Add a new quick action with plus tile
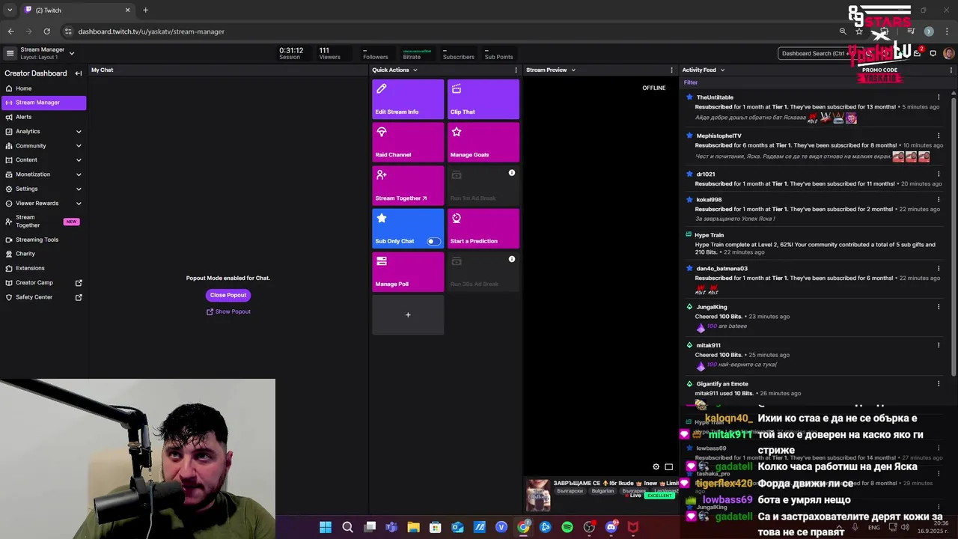The width and height of the screenshot is (958, 539). tap(408, 315)
